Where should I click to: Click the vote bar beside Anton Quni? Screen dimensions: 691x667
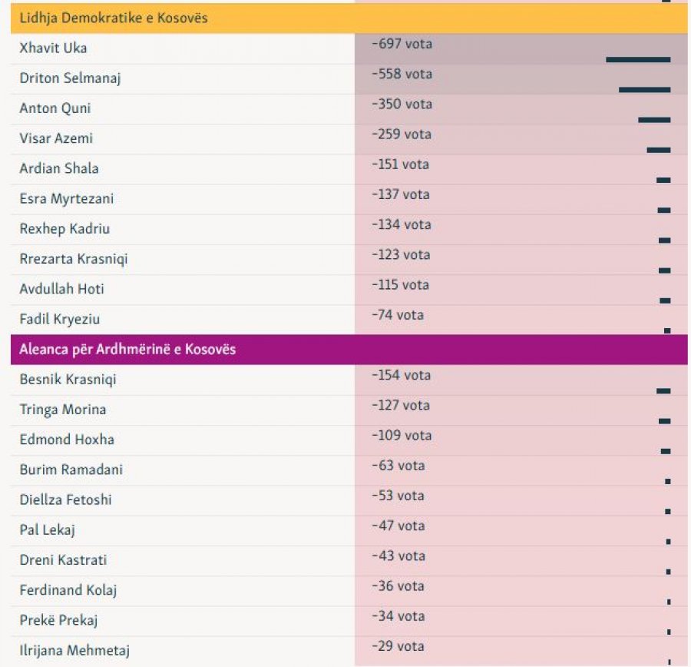(654, 120)
